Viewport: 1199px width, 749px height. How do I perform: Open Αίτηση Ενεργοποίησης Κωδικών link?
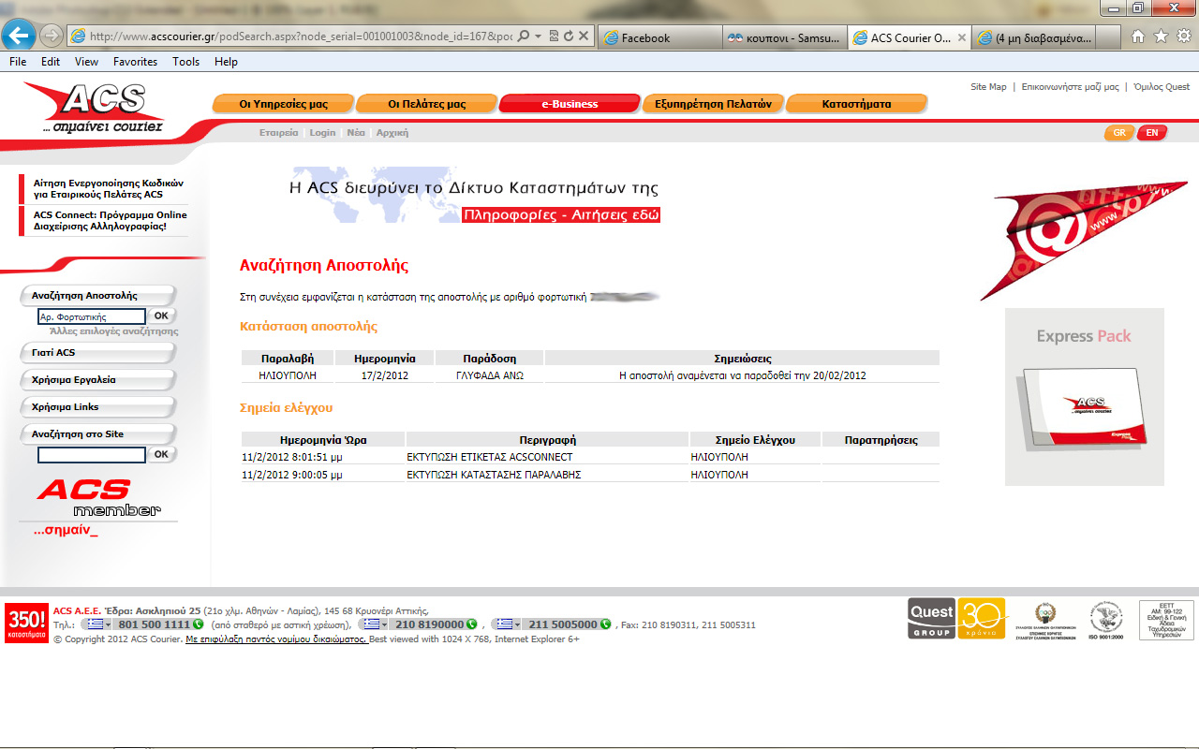point(108,189)
